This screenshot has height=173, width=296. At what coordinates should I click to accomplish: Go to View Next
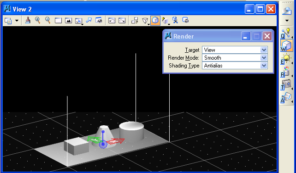(x=122, y=21)
